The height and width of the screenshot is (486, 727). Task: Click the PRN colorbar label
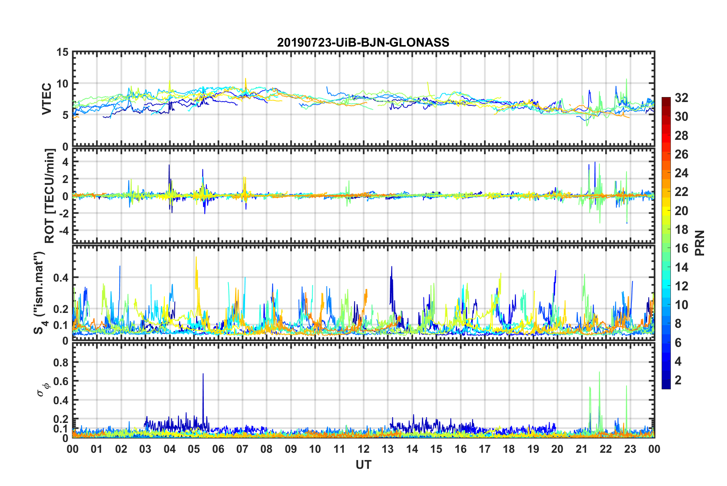700,243
